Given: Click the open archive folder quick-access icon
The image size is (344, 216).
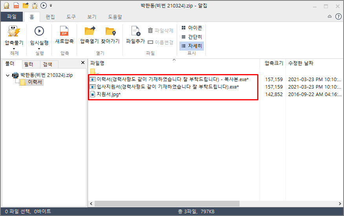Looking at the screenshot, I should pos(26,5).
